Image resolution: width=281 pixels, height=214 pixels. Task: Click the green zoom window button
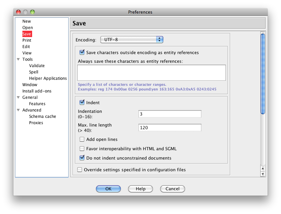point(32,12)
